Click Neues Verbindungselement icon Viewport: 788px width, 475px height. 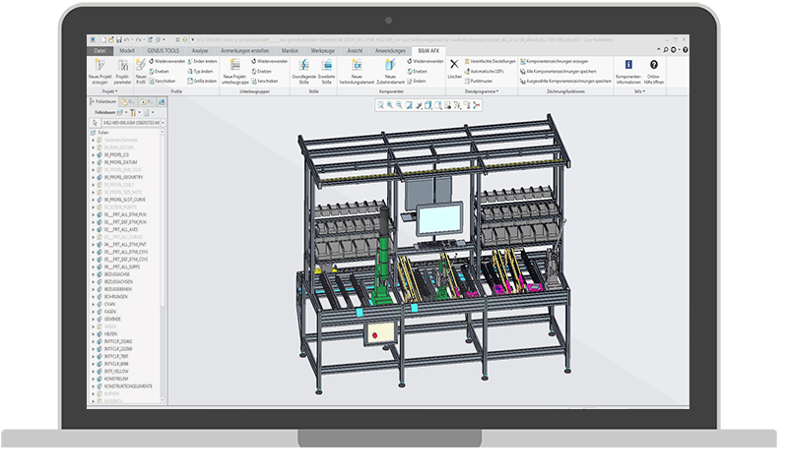click(x=357, y=65)
